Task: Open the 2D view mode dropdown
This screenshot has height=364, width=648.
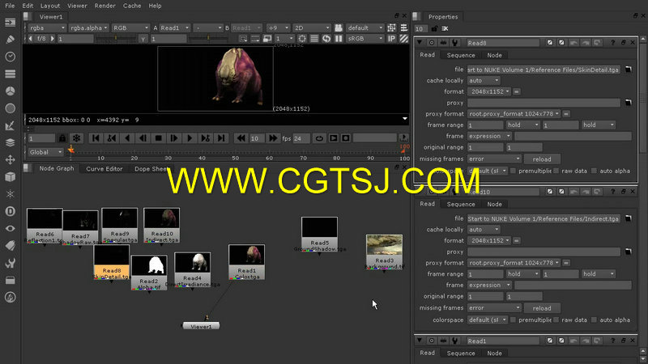Action: pos(312,28)
